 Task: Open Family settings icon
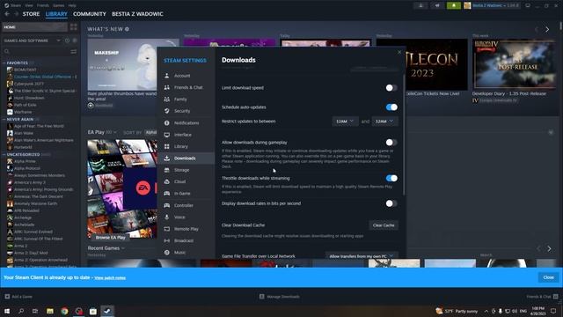click(x=166, y=100)
